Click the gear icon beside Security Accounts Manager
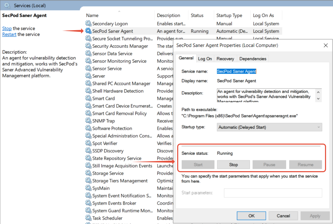Screen dimensions: 333x224 pyautogui.click(x=88, y=46)
